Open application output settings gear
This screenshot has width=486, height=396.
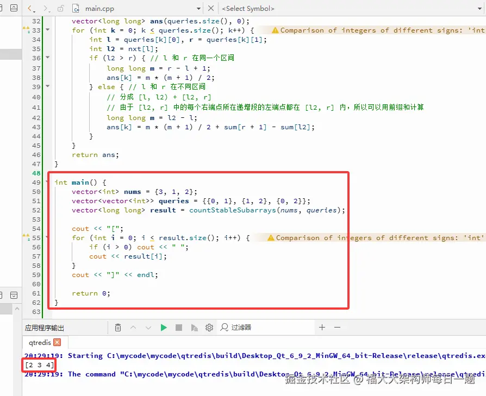point(209,328)
